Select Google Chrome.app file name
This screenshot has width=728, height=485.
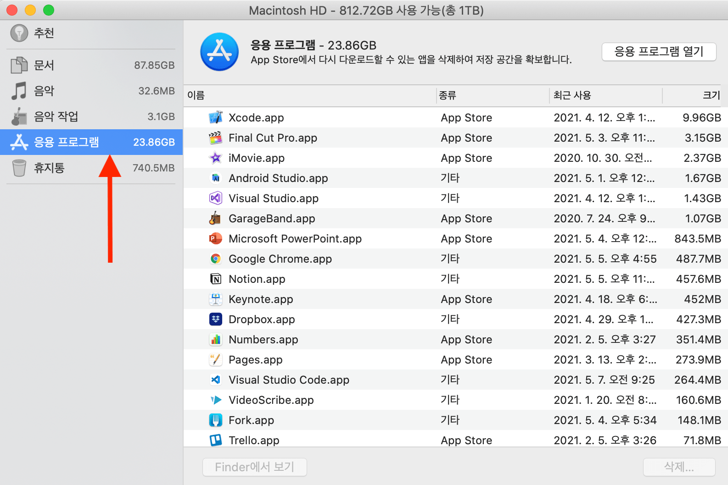click(x=280, y=259)
